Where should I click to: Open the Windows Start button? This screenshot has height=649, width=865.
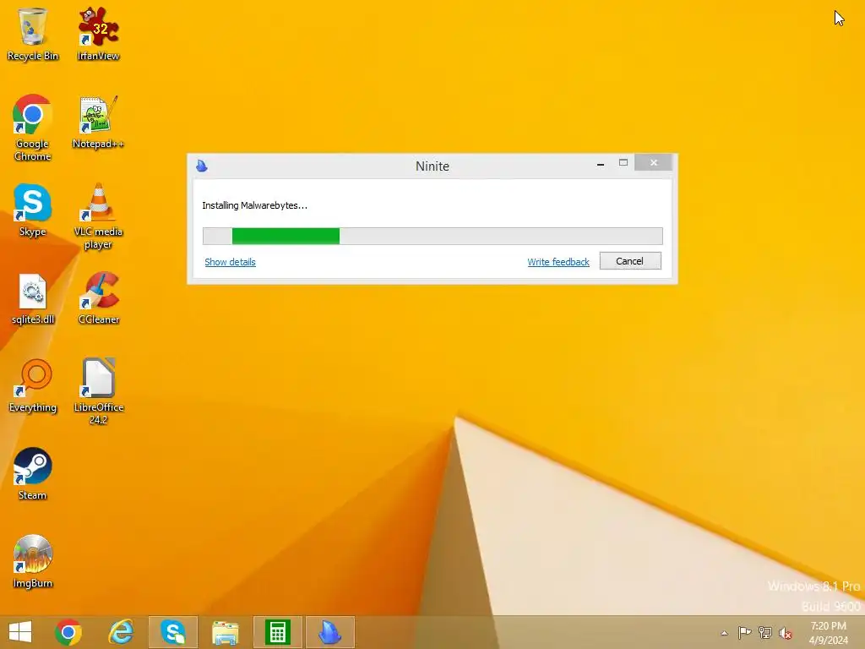pyautogui.click(x=20, y=632)
